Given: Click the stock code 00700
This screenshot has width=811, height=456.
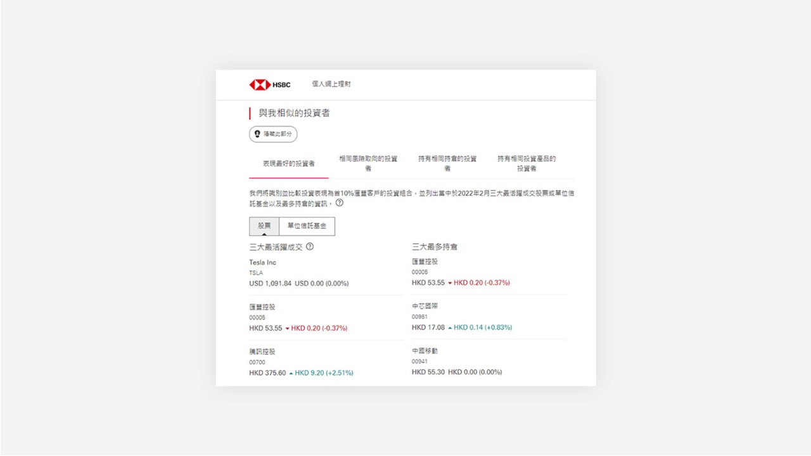Looking at the screenshot, I should [257, 362].
